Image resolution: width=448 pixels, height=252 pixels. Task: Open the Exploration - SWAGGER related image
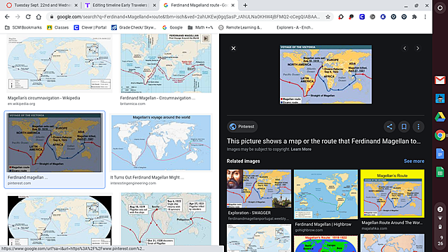pos(259,188)
